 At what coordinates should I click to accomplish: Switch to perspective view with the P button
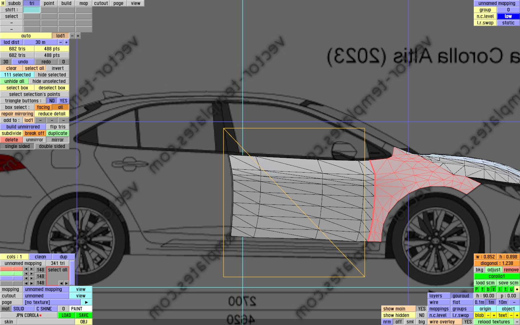pyautogui.click(x=477, y=289)
